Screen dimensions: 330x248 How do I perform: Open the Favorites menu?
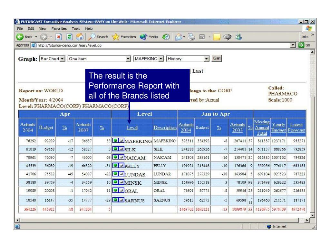point(59,29)
